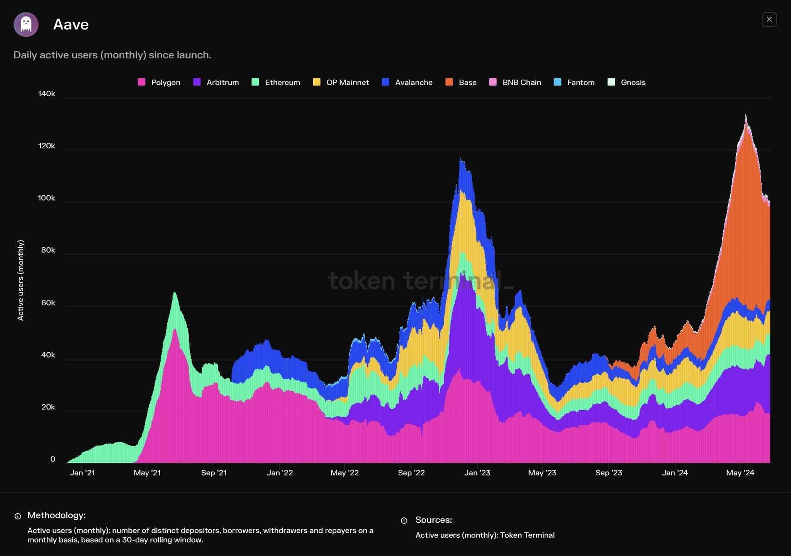The width and height of the screenshot is (791, 556).
Task: Click the Jan '23 axis label
Action: [x=477, y=473]
